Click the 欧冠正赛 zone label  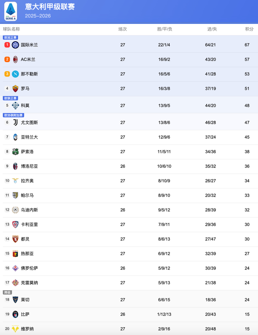click(10, 38)
